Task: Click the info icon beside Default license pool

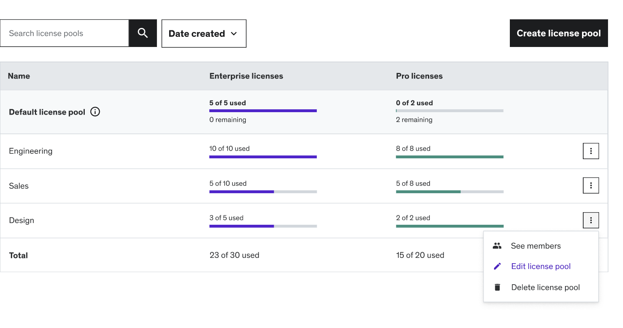Action: pos(95,112)
